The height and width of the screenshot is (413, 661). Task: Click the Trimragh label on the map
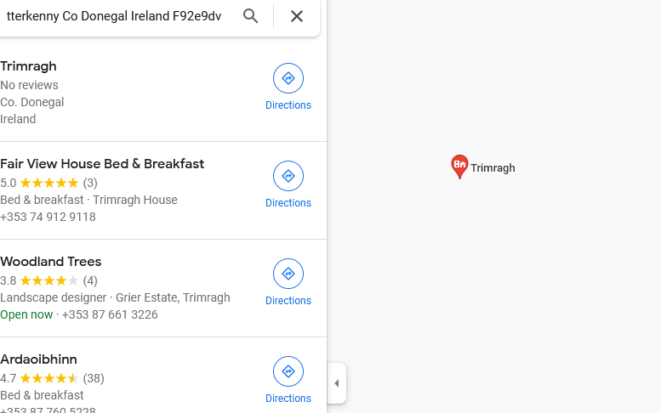click(493, 168)
